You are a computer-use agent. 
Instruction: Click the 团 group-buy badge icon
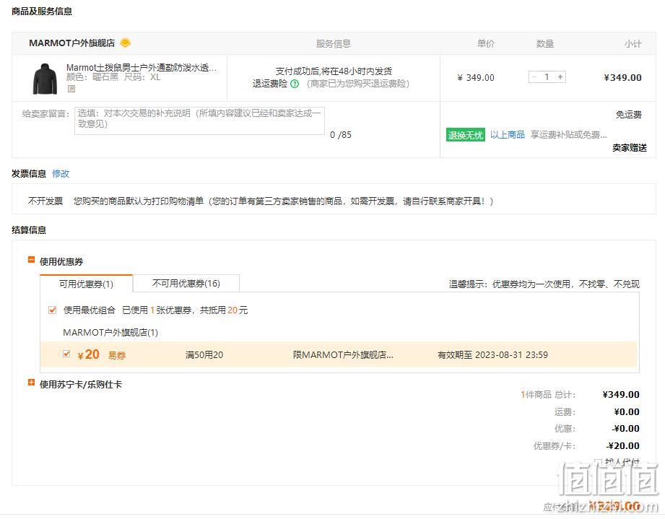[x=71, y=89]
